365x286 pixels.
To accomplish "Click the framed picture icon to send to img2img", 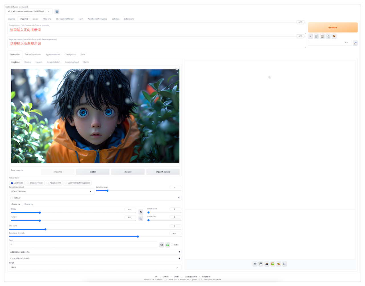I will click(x=273, y=264).
